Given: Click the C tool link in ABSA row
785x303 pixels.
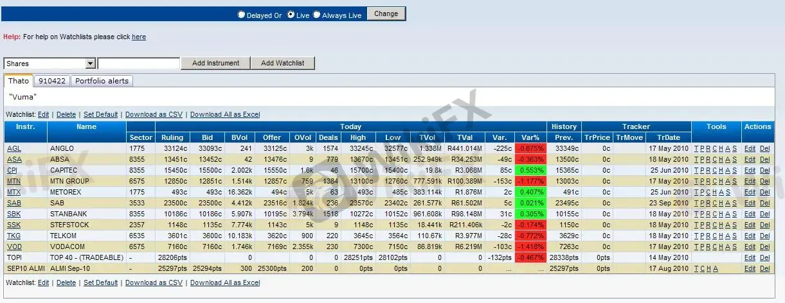Looking at the screenshot, I should tap(715, 159).
